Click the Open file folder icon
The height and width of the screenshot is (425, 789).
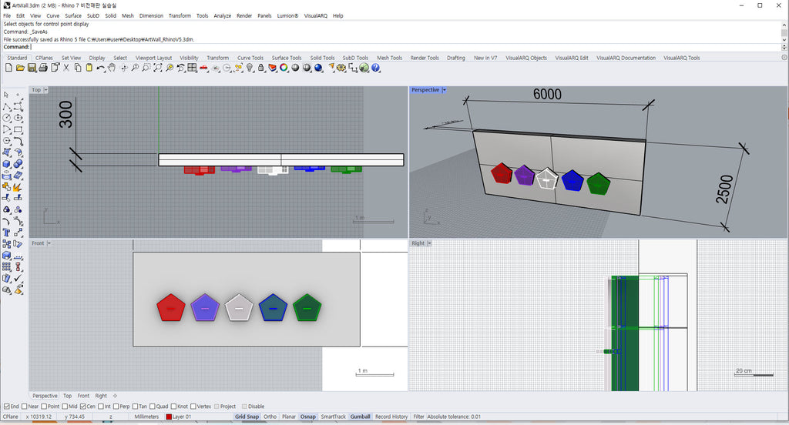pyautogui.click(x=20, y=68)
